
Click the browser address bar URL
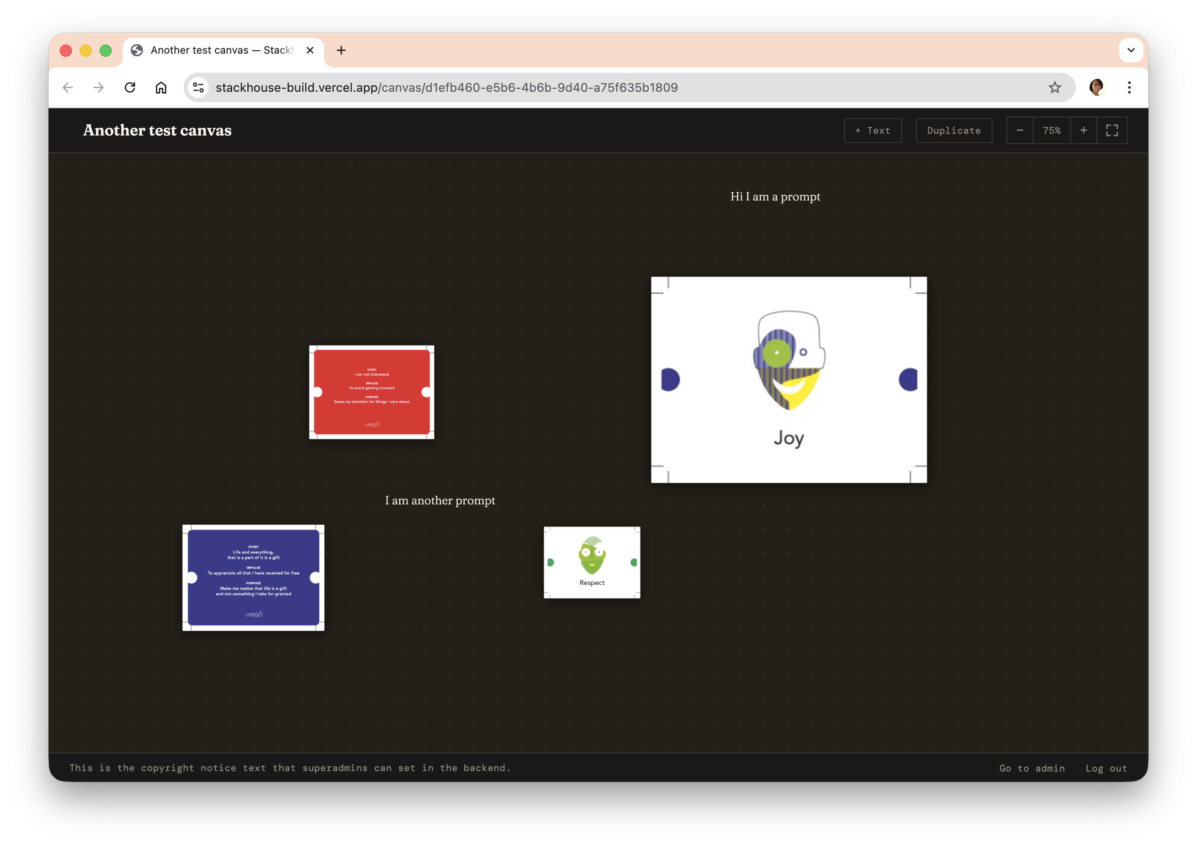pyautogui.click(x=446, y=87)
